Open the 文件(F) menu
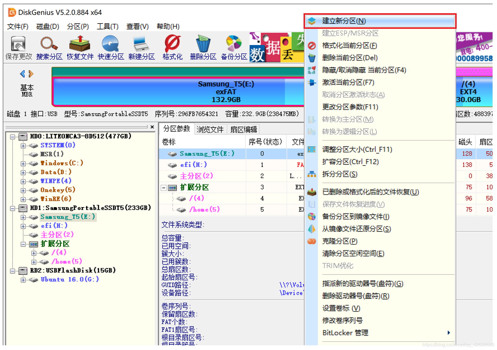The image size is (497, 350). tap(18, 26)
